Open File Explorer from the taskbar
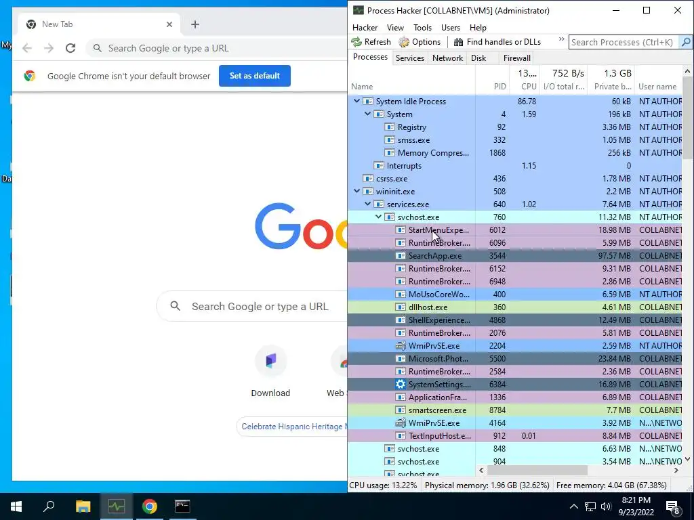Image resolution: width=694 pixels, height=520 pixels. 83,506
